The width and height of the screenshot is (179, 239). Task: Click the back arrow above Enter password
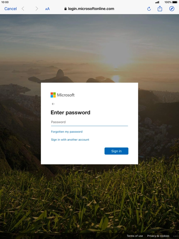[x=53, y=104]
